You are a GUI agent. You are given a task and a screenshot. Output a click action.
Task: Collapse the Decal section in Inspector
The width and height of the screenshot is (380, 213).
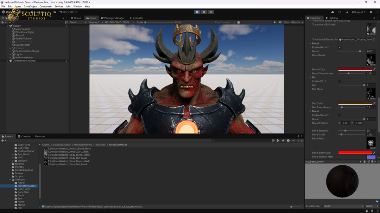(310, 111)
